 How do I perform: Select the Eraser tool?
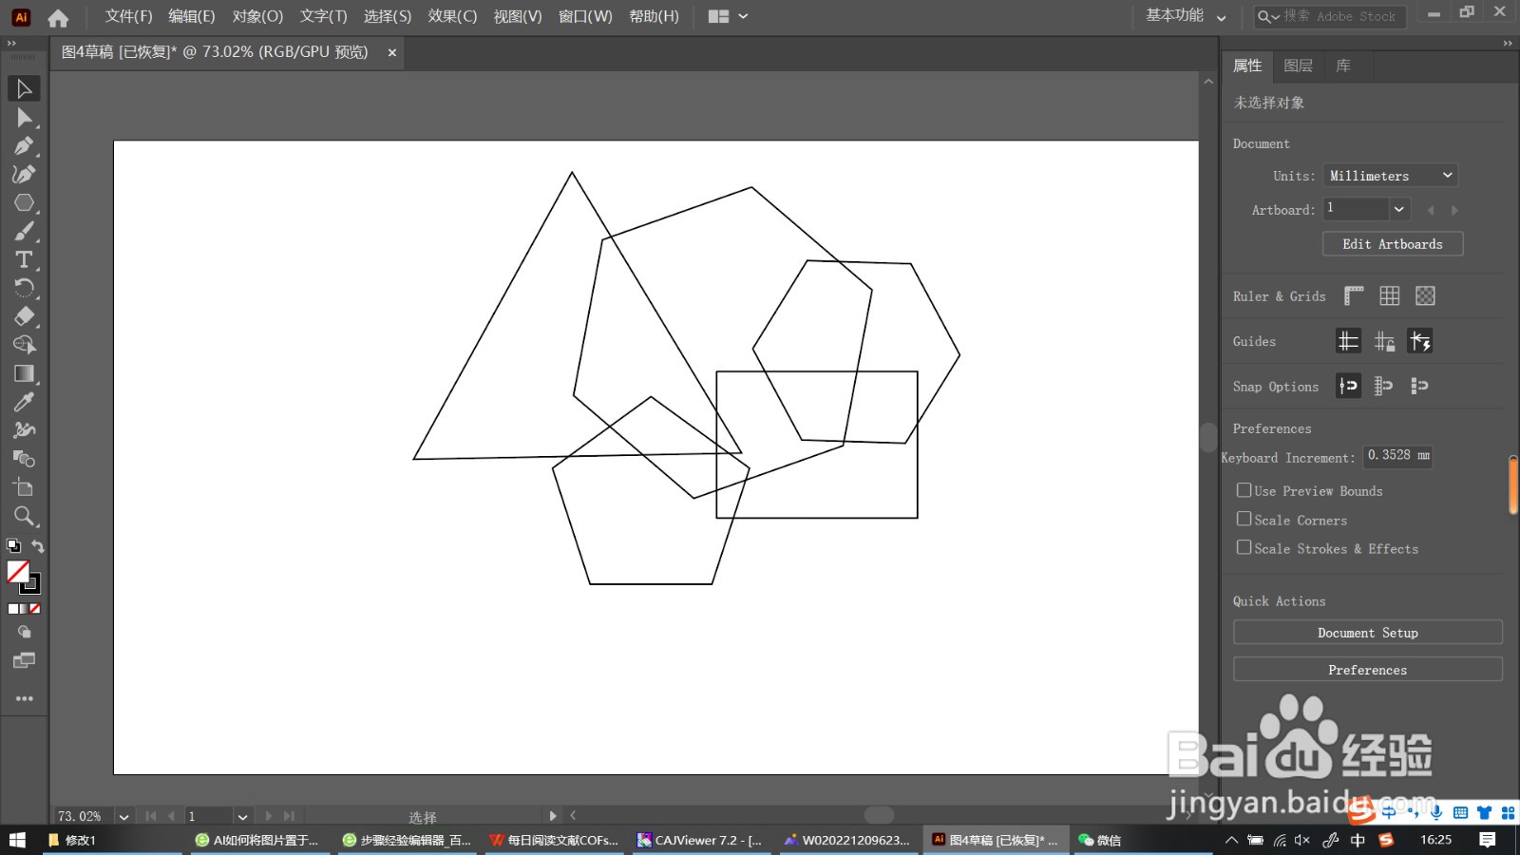(x=24, y=316)
